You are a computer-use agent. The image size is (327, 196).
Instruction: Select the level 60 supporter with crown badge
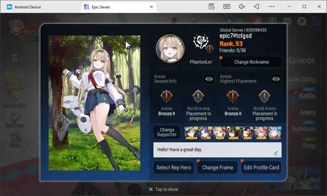point(191,132)
